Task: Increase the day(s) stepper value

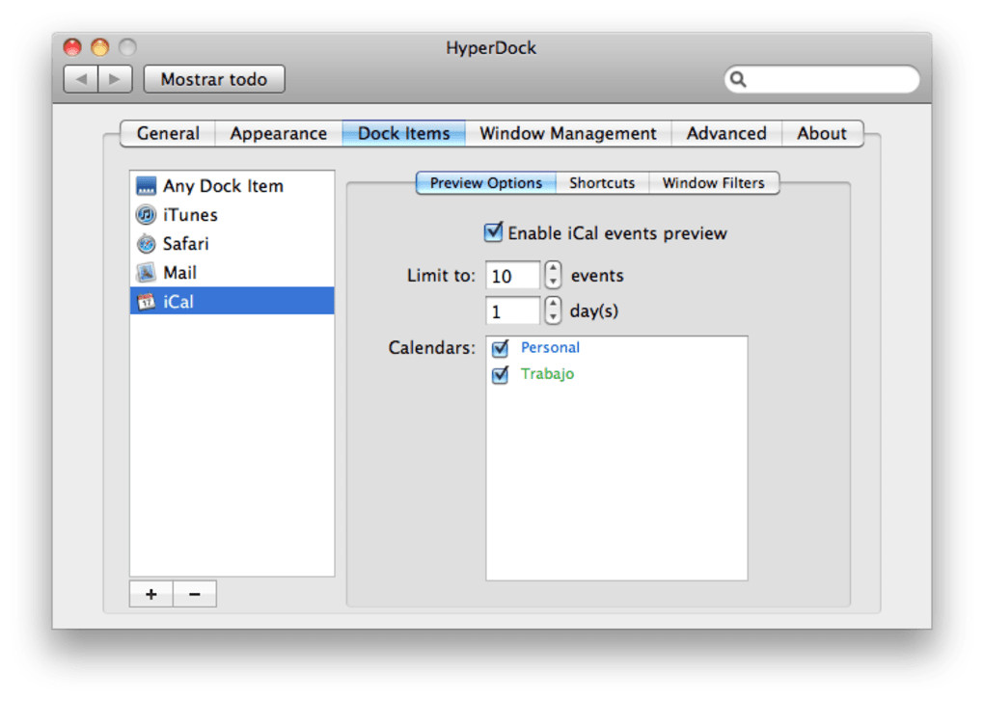Action: click(553, 304)
